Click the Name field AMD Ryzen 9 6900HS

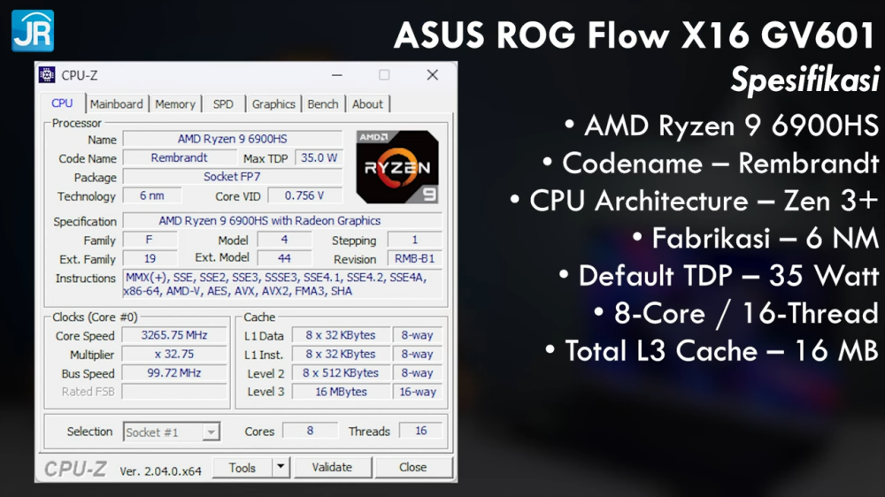pyautogui.click(x=233, y=139)
